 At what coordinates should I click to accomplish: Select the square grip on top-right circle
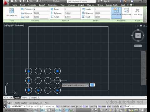click(57, 71)
